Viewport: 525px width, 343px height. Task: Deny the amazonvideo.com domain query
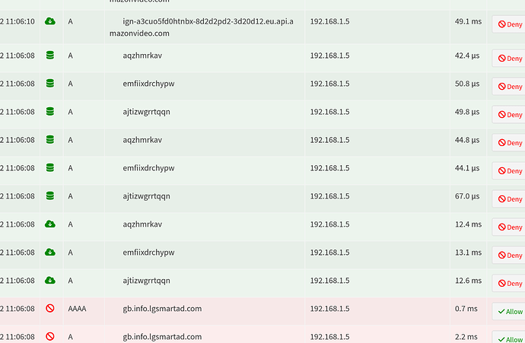point(510,24)
